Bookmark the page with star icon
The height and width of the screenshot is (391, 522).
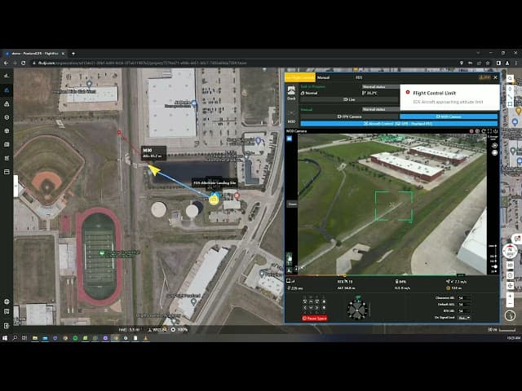(488, 63)
